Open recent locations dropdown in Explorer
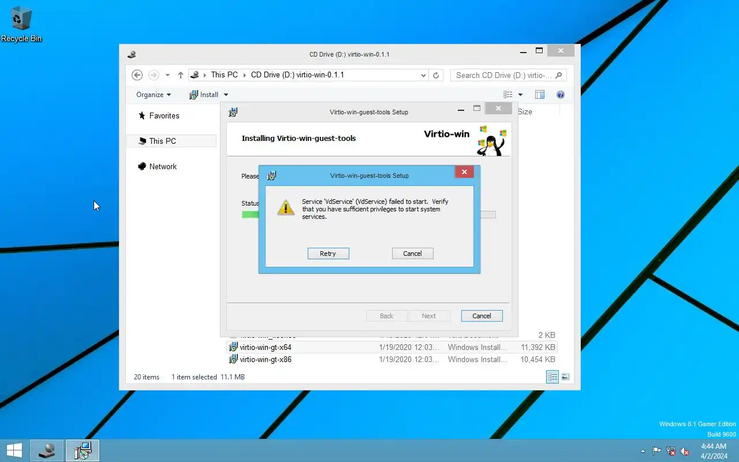 point(167,75)
